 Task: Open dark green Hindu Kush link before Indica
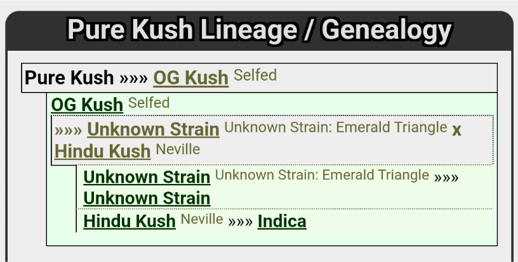tap(129, 221)
